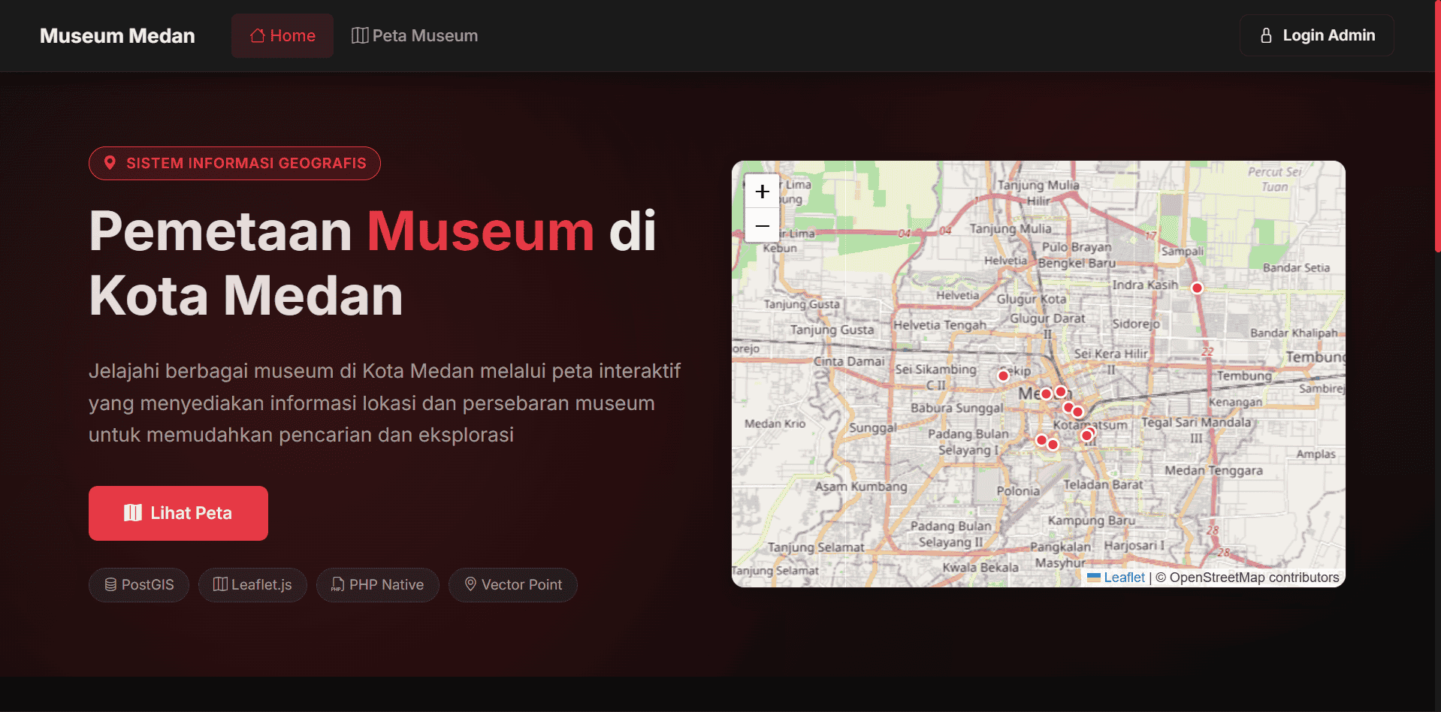Click the 'Medan Tenggara' map label
The width and height of the screenshot is (1441, 712).
click(1213, 471)
